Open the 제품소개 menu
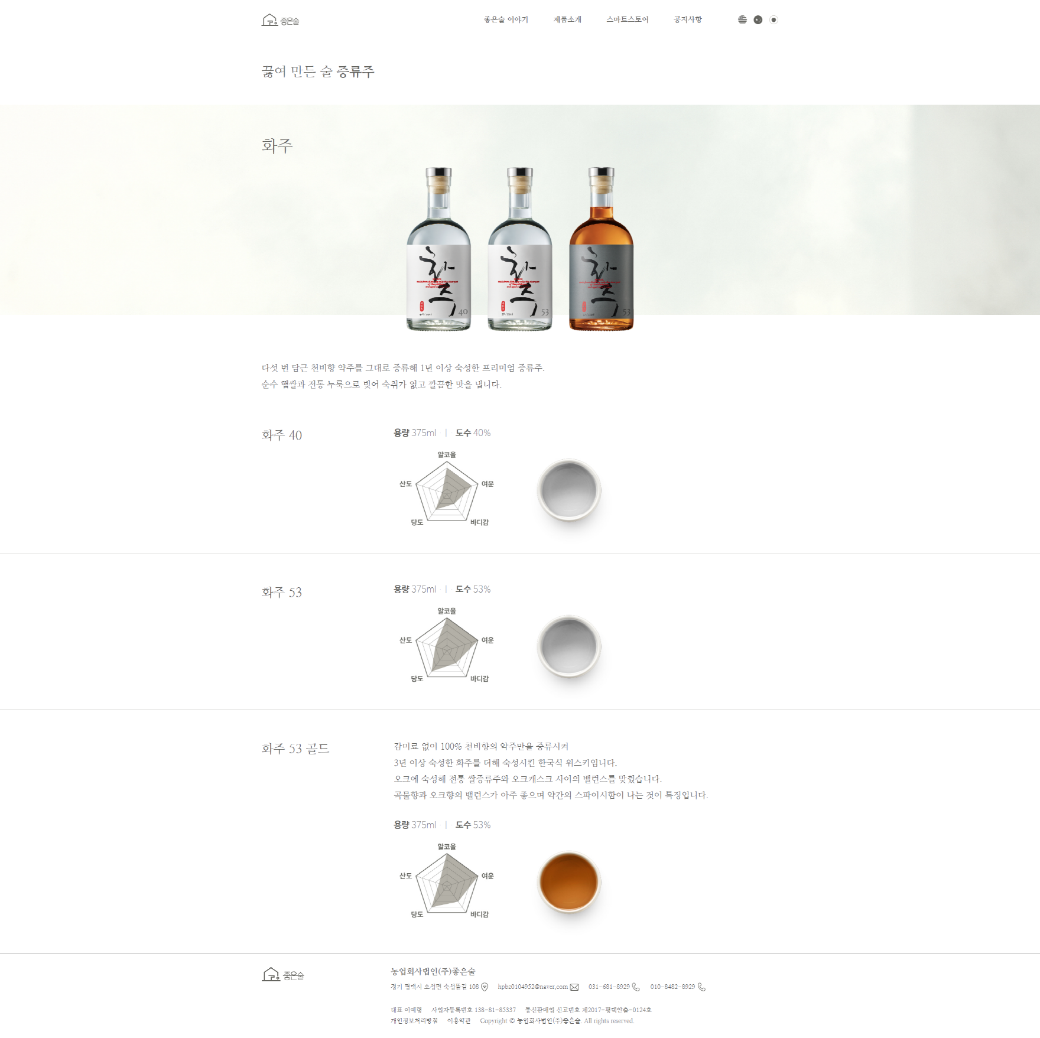This screenshot has height=1038, width=1040. (567, 19)
